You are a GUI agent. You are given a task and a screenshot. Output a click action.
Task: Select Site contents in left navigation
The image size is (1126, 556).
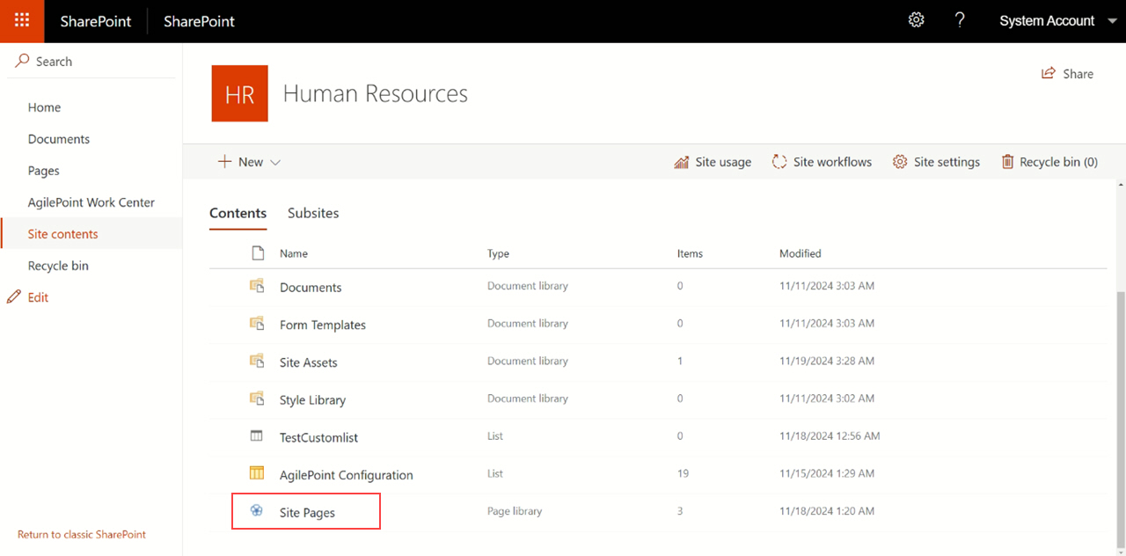63,234
